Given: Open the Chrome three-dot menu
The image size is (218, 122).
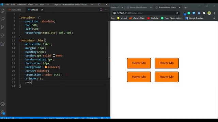Looking at the screenshot, I should 214,13.
